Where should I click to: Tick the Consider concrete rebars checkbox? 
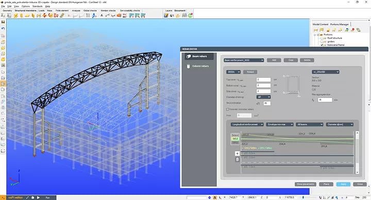(227, 109)
